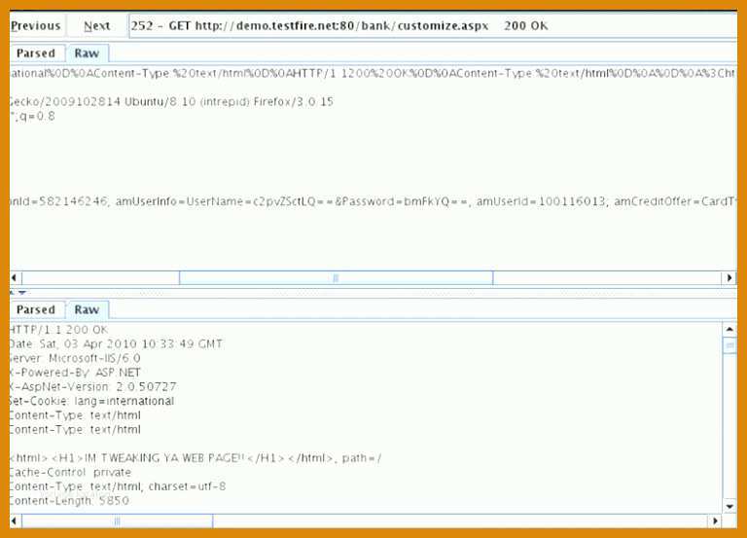
Task: Click the 'Content-Length: 5850' line
Action: pos(70,501)
